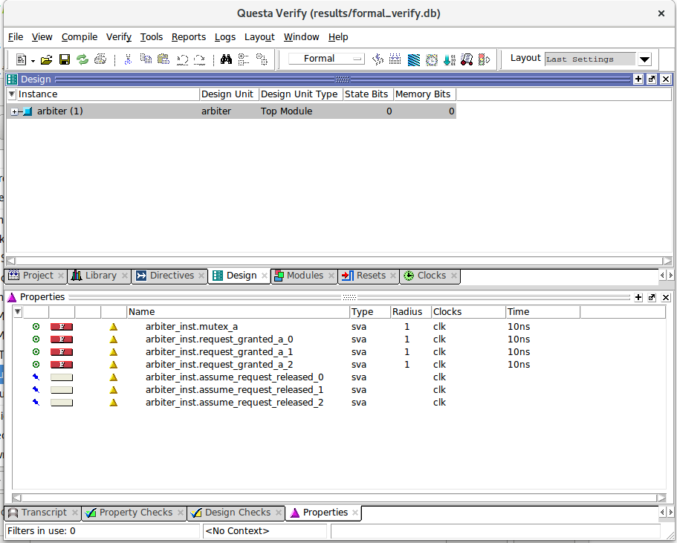The image size is (677, 543).
Task: Click the binoculars Find icon
Action: (x=227, y=59)
